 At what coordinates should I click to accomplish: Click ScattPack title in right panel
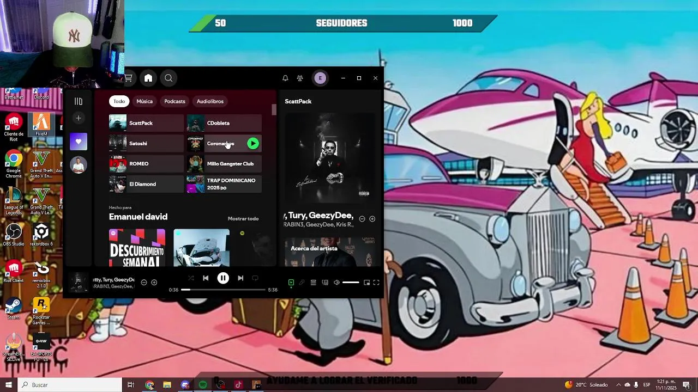click(x=298, y=101)
